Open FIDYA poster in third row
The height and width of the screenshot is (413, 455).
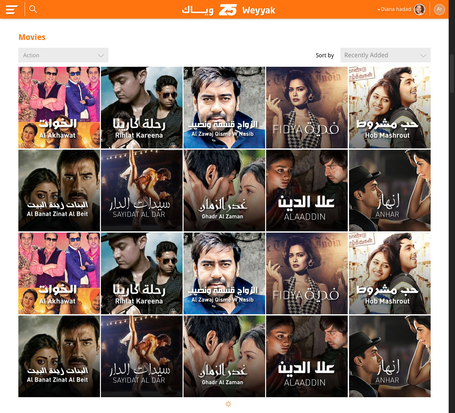tap(307, 273)
